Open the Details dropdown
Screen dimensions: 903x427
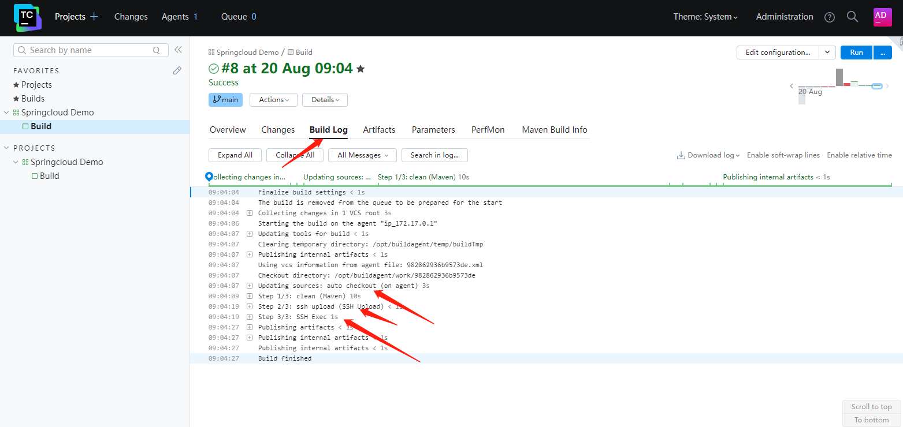tap(325, 100)
